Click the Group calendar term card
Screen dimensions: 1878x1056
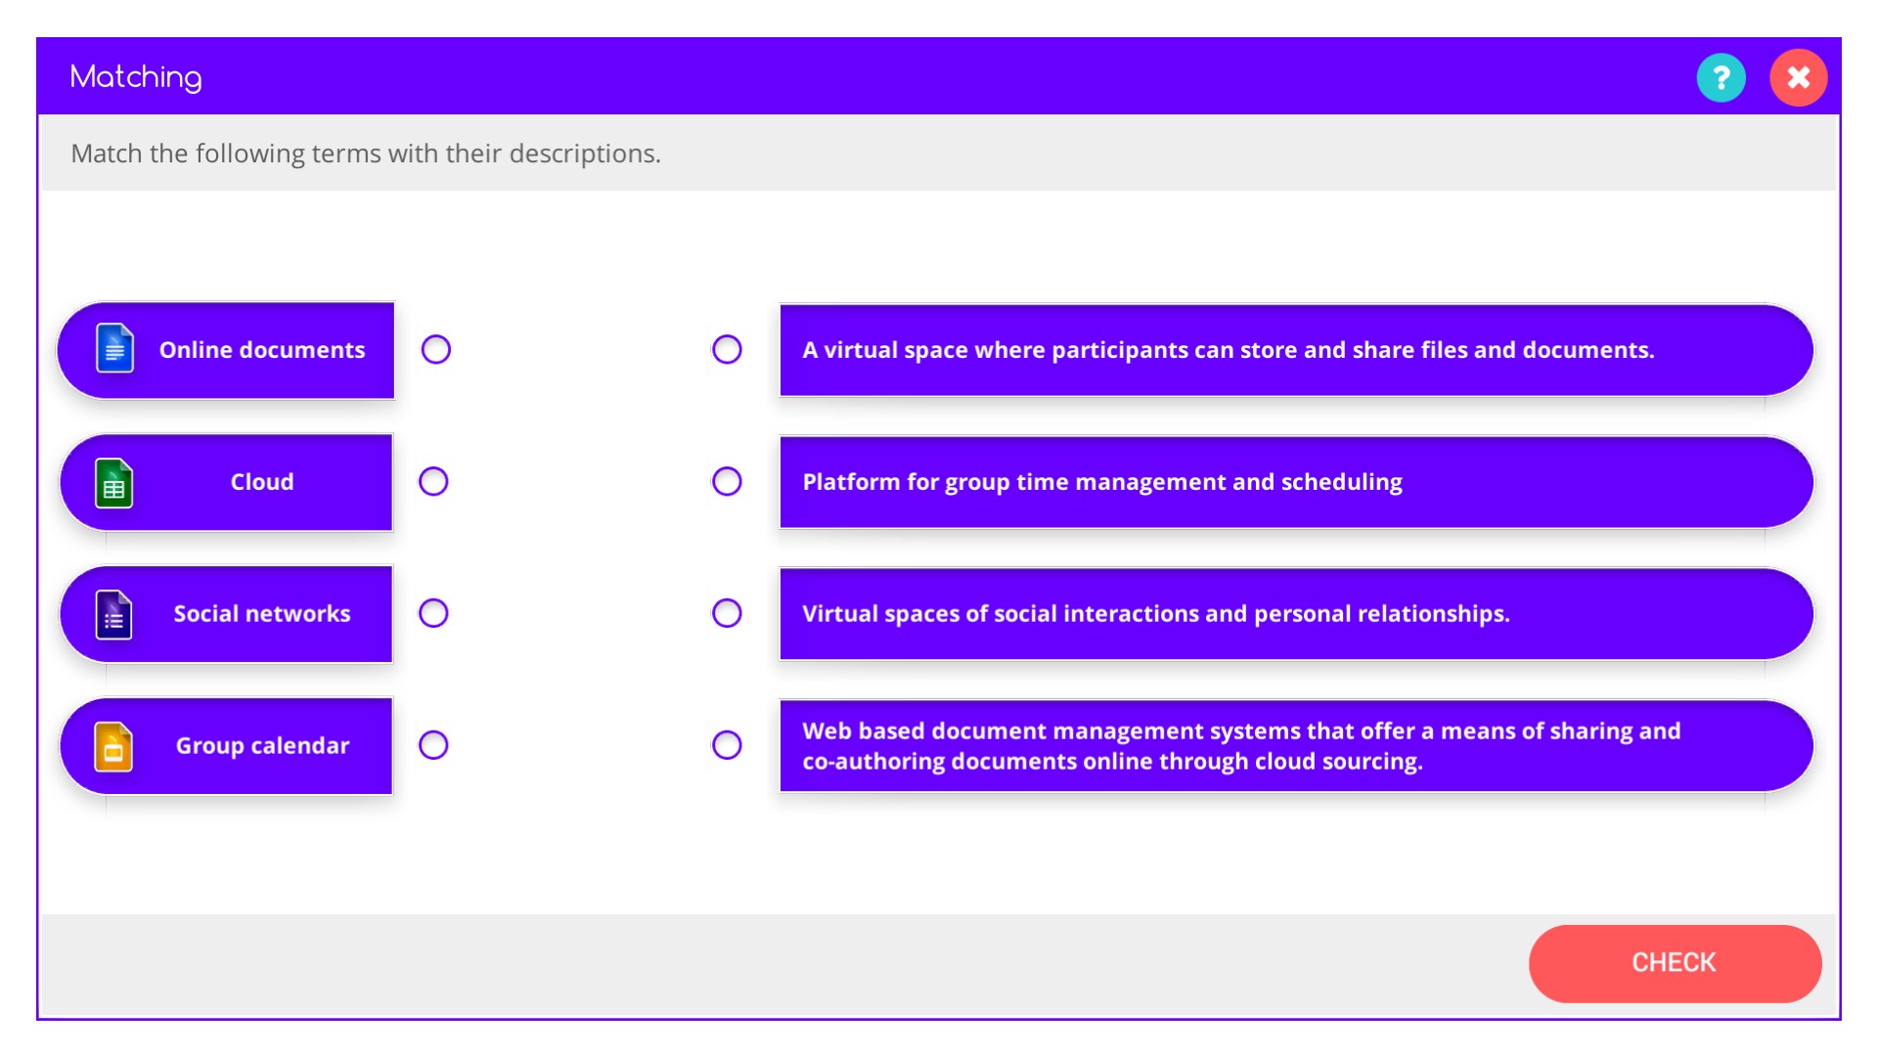click(261, 746)
